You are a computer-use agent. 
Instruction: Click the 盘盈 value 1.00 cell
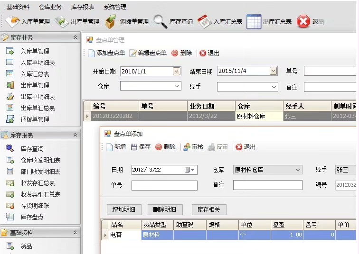pos(287,235)
